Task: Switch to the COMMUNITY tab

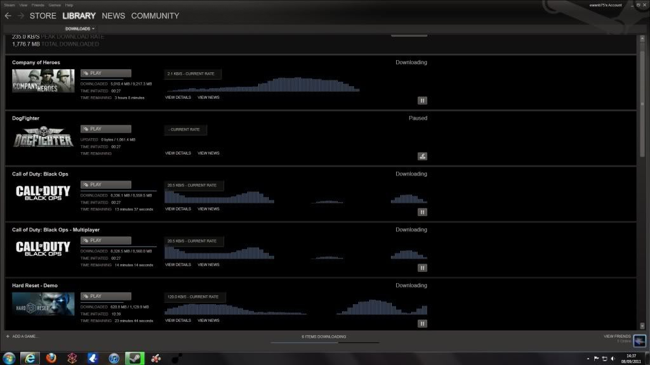Action: (155, 16)
